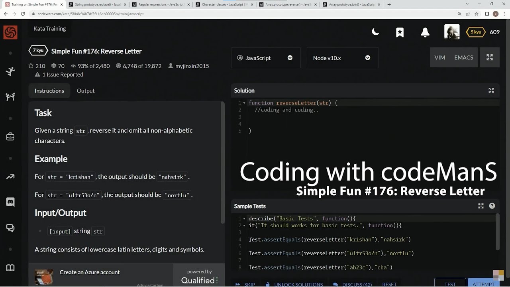Go back in browser history
The image size is (510, 287).
pos(6,14)
